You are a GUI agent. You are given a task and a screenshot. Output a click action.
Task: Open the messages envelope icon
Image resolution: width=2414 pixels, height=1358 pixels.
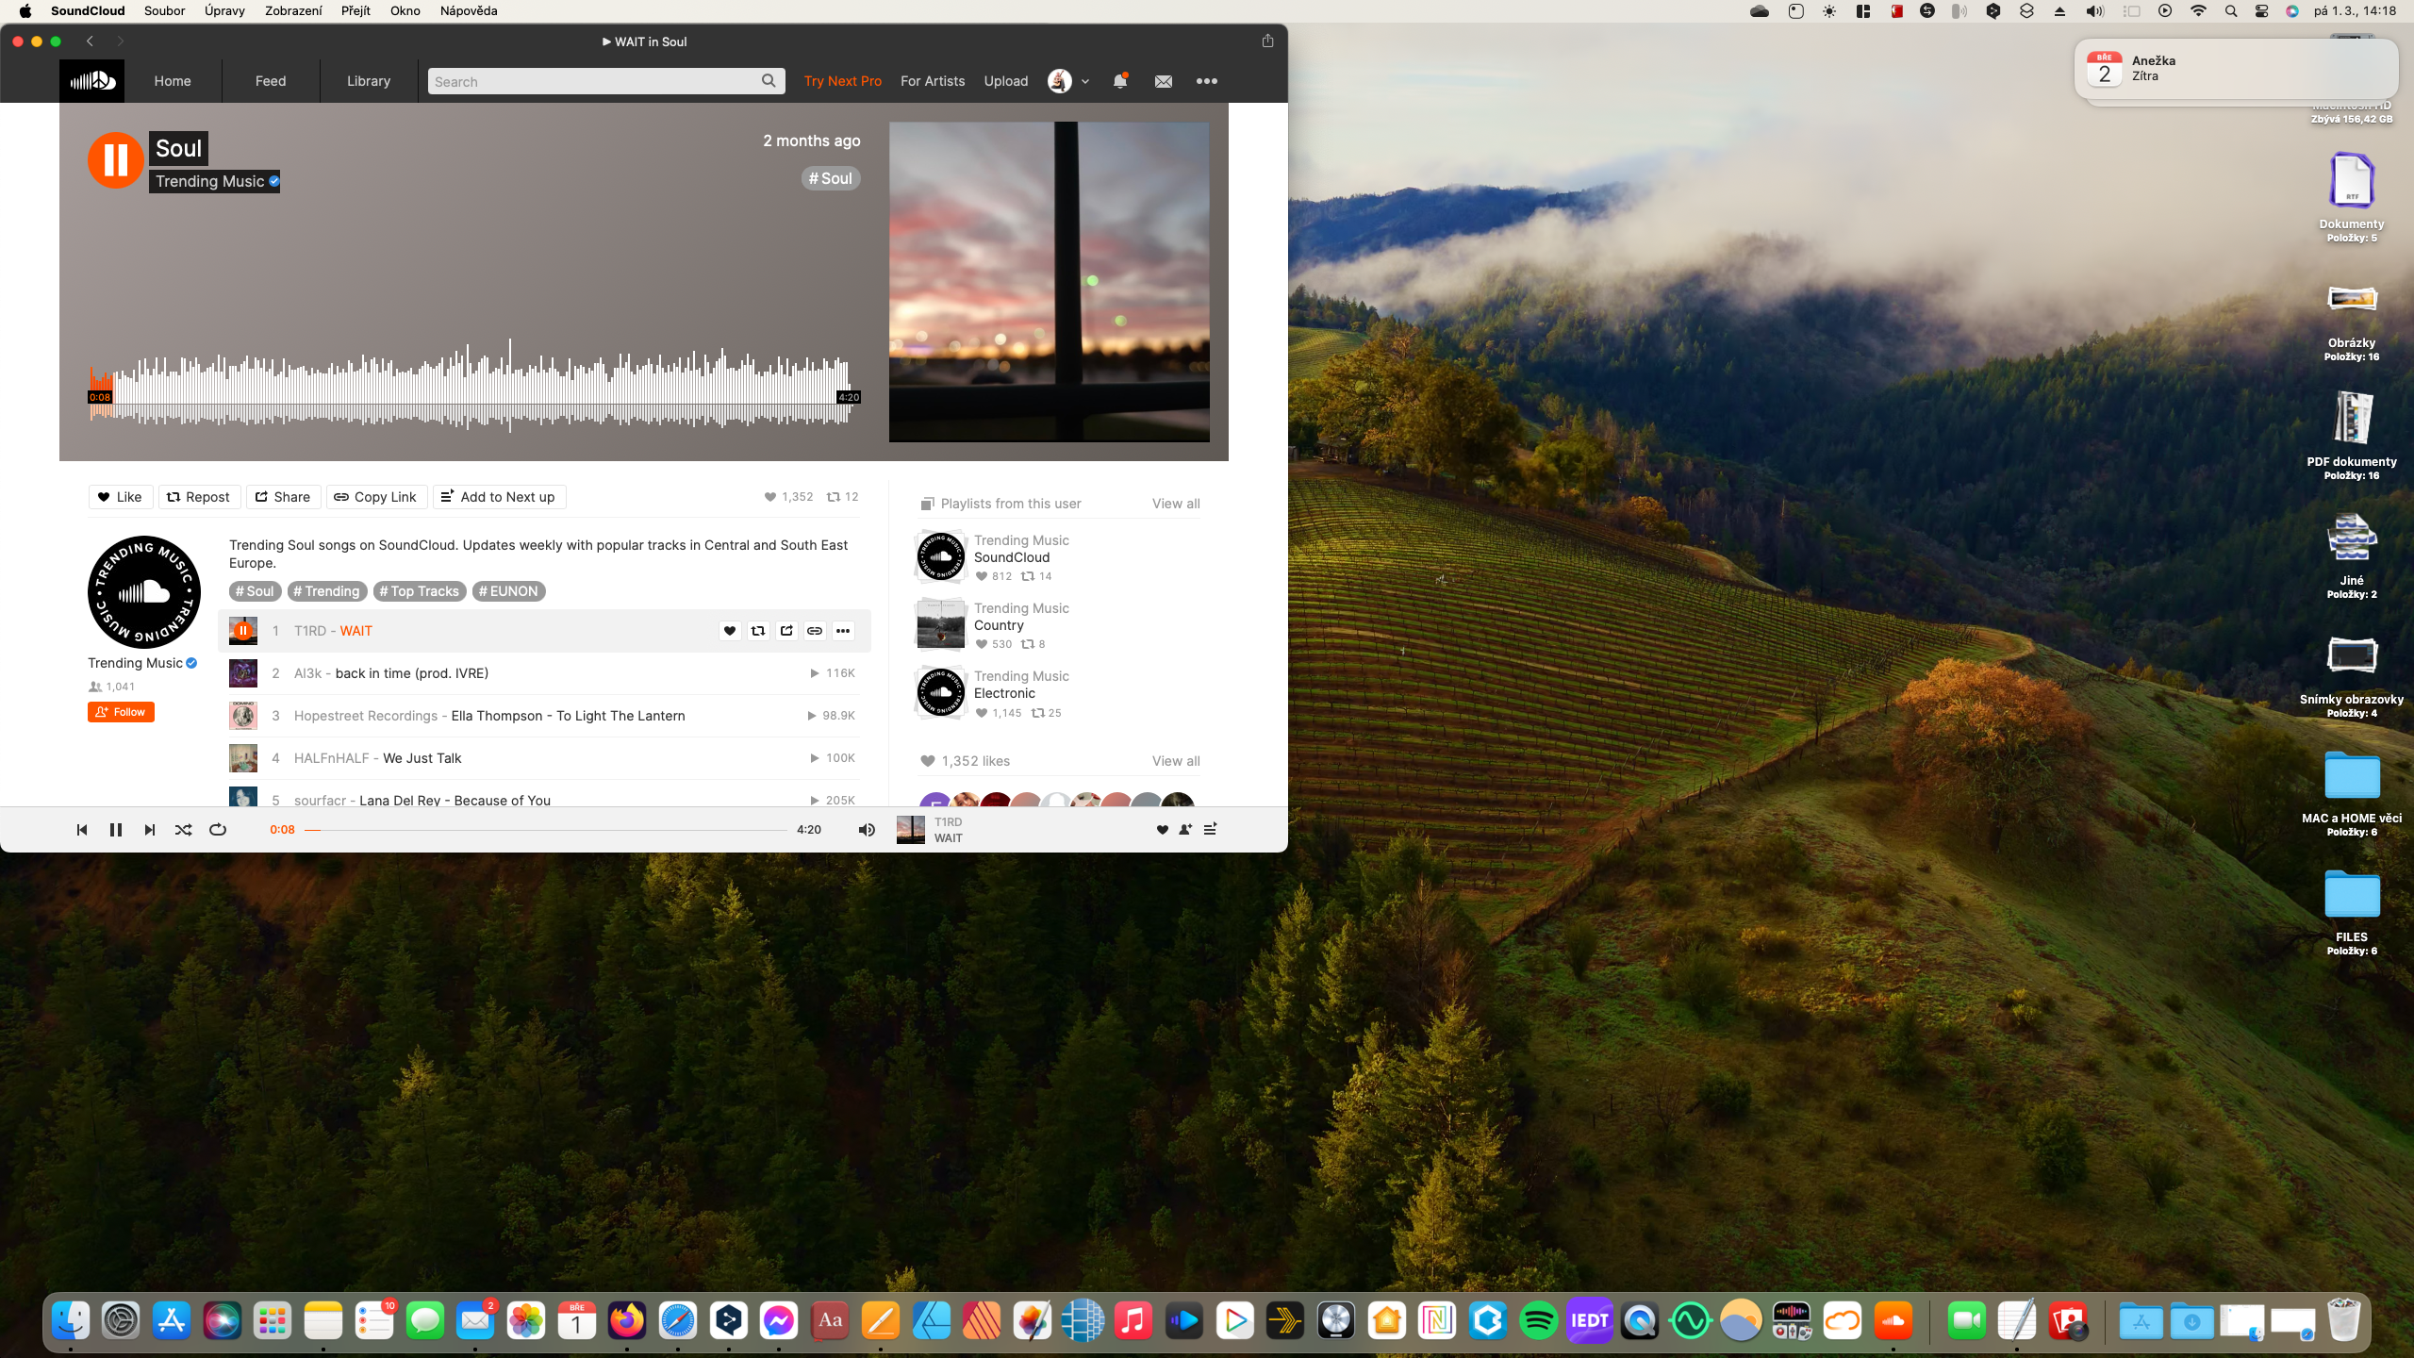click(x=1163, y=81)
